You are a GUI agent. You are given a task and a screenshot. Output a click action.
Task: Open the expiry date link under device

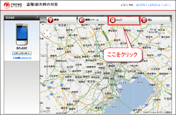(22, 58)
